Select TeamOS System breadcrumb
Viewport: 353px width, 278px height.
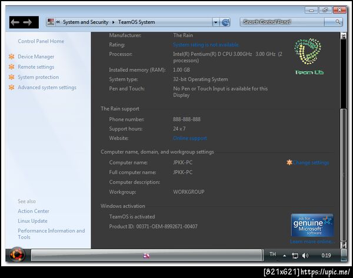[136, 22]
